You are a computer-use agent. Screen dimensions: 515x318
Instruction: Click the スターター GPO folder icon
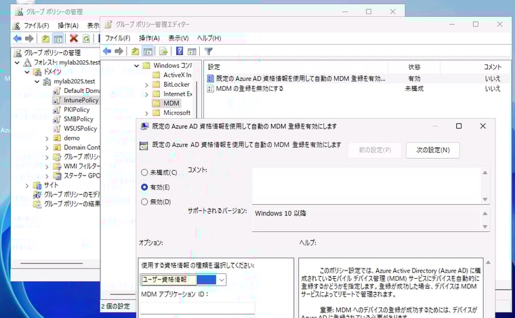click(x=57, y=176)
